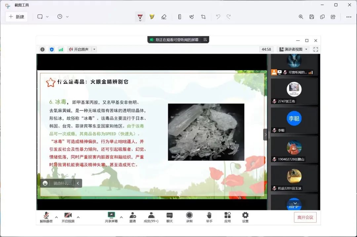Unmute microphone via 解除静音
Screen dimensions: 357x237
pyautogui.click(x=46, y=217)
